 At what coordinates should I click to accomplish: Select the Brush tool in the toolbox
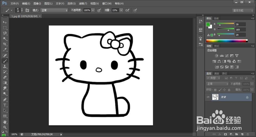5,61
